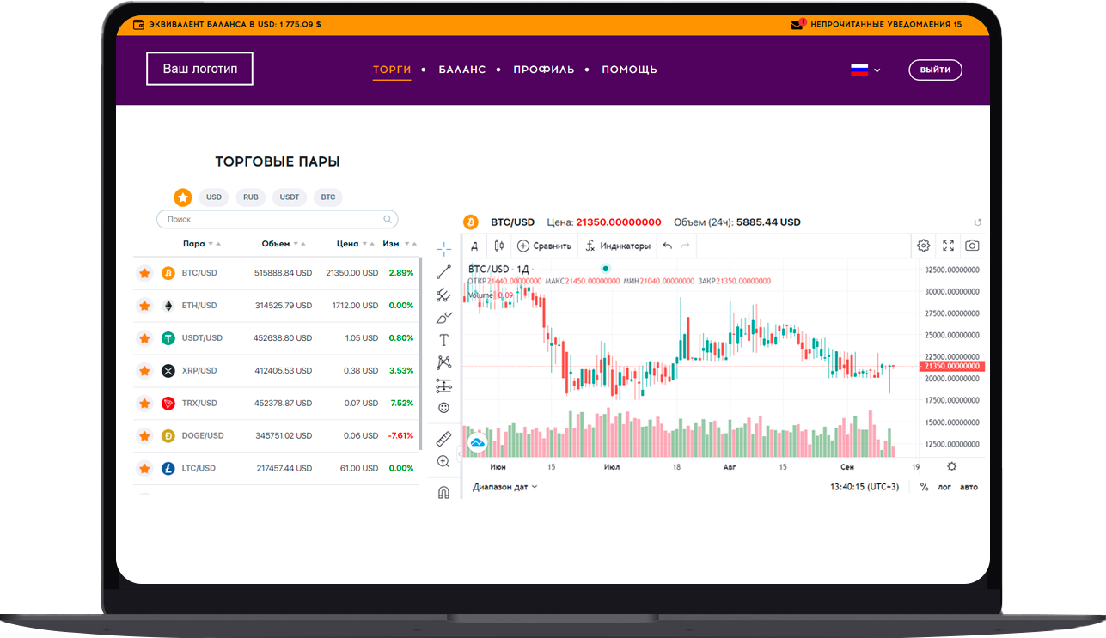Toggle favorite star for ETH/USD pair

[x=144, y=306]
